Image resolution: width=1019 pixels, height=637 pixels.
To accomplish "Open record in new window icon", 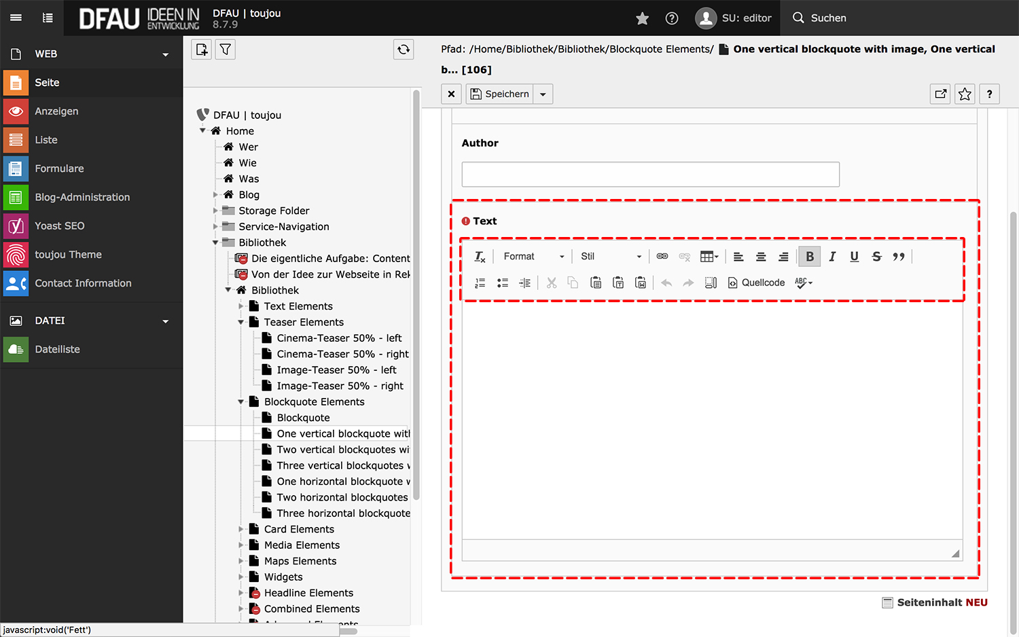I will tap(940, 94).
